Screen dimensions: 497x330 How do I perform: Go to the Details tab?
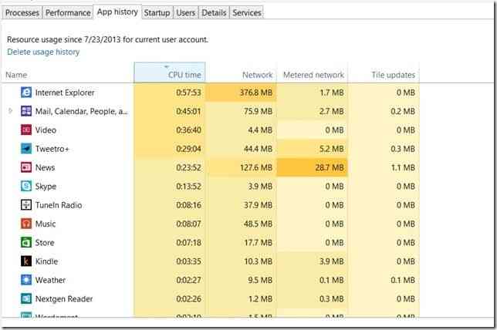click(x=214, y=12)
